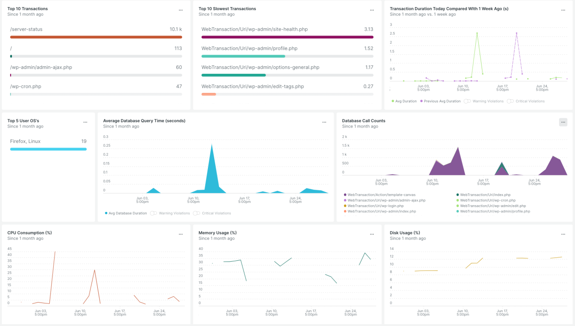This screenshot has height=326, width=575.
Task: Open the Top 5 User OS's ellipsis menu
Action: [85, 122]
